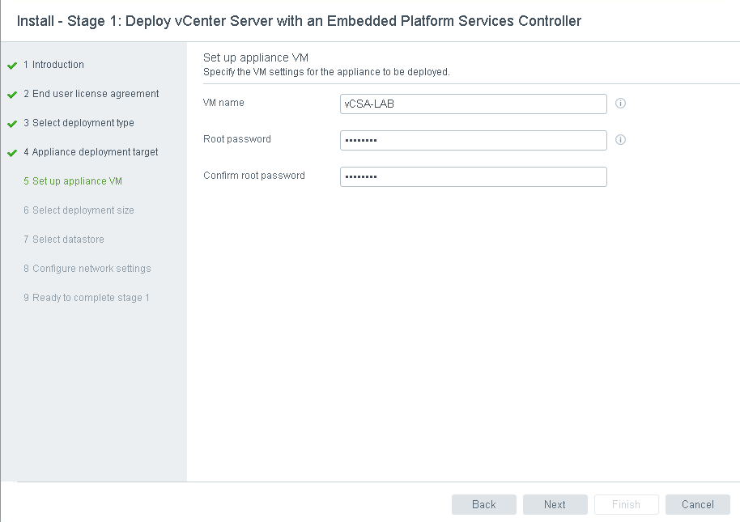This screenshot has width=740, height=522.
Task: Select step 6 Select deployment size
Action: tap(79, 210)
